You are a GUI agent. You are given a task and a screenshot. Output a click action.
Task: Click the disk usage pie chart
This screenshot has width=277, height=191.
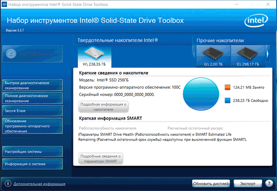tap(201, 94)
